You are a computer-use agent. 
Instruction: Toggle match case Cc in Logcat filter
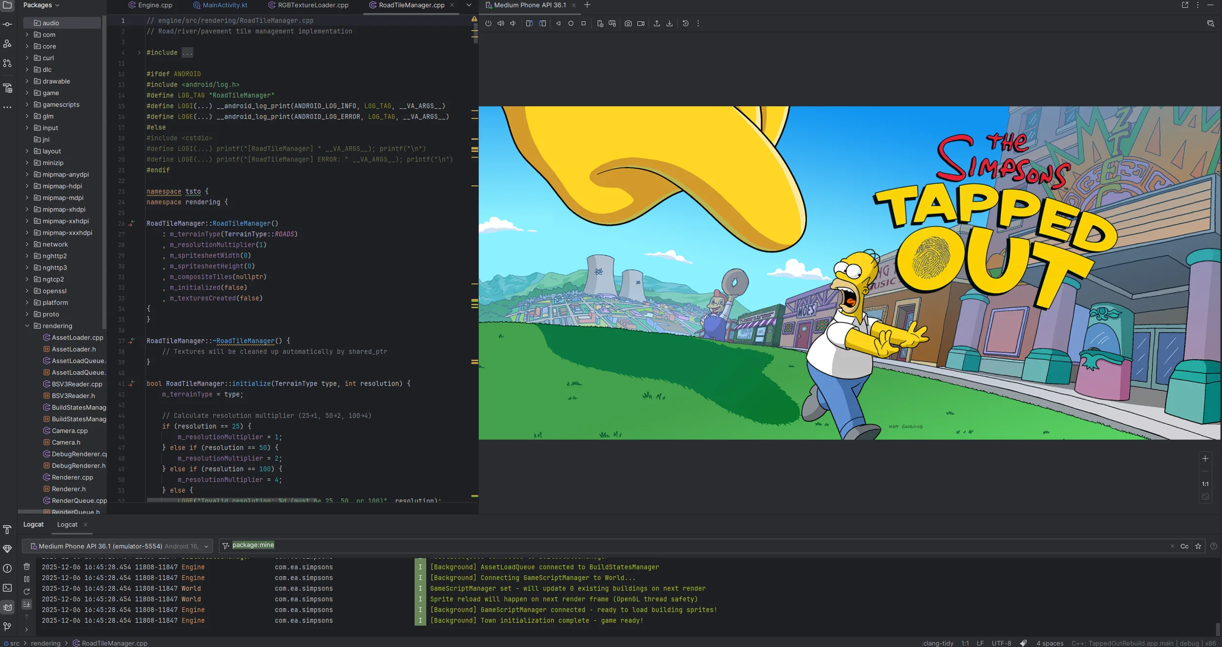(1185, 546)
